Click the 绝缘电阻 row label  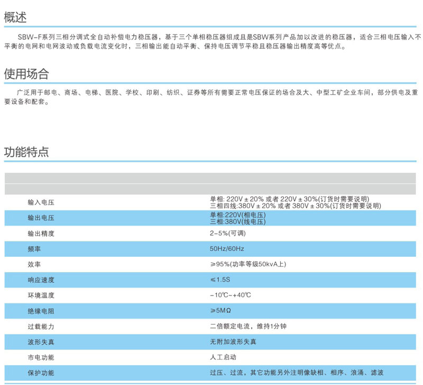(x=41, y=311)
